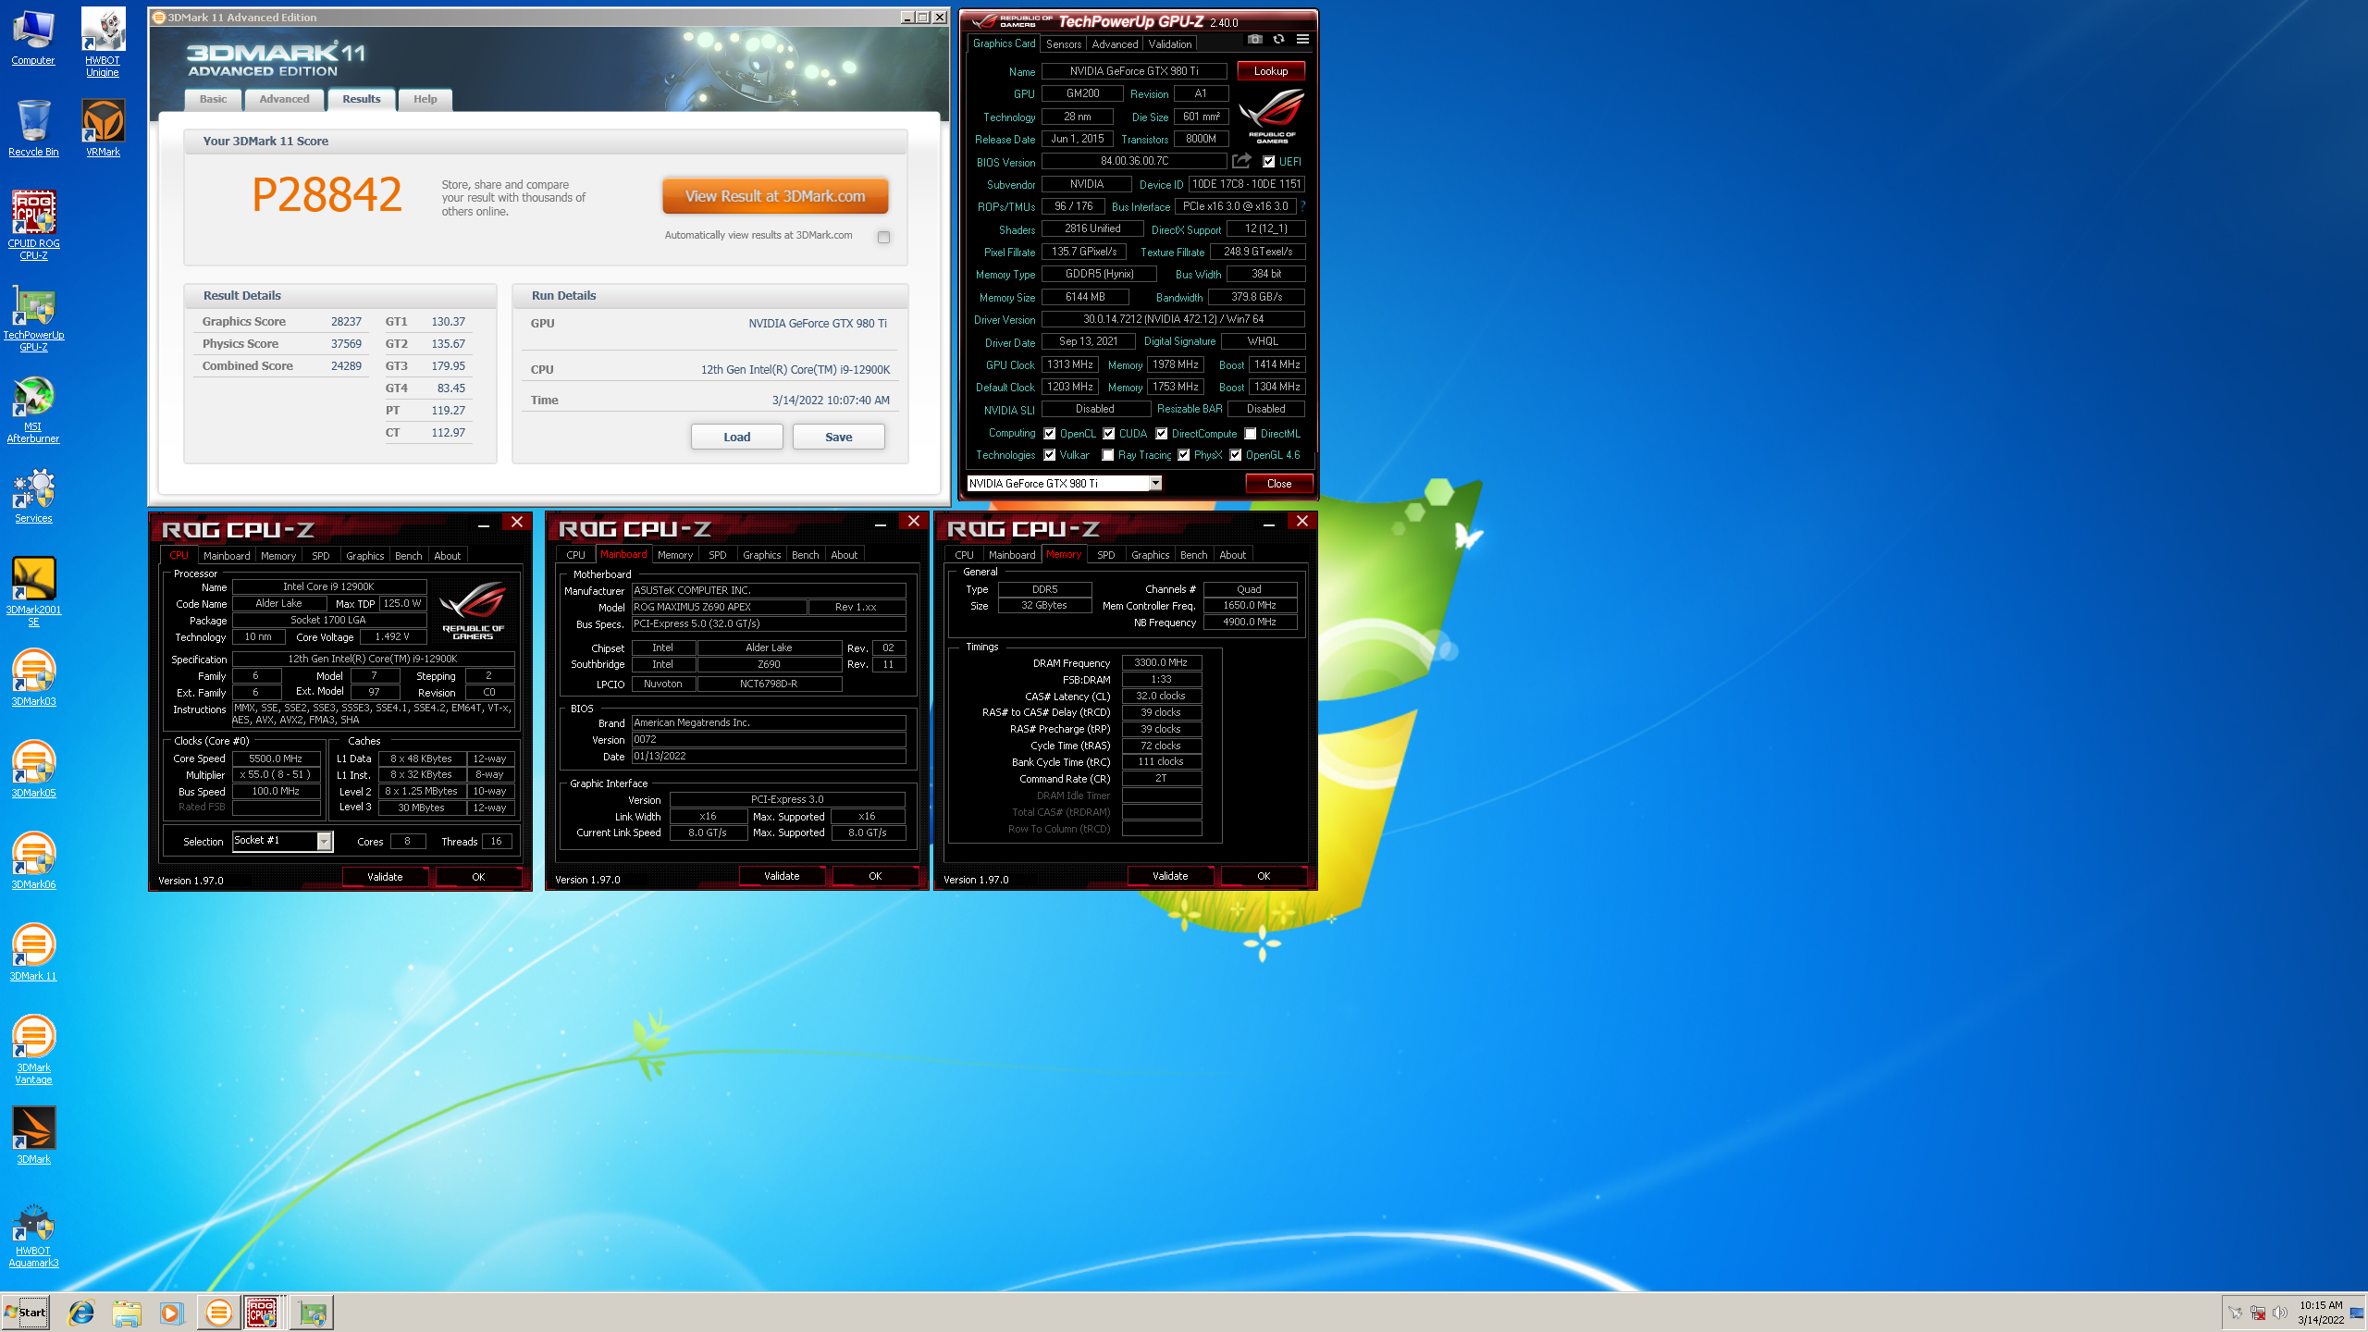The image size is (2368, 1332).
Task: Open CPUID ROG CPU-Z shortcut
Action: (33, 225)
